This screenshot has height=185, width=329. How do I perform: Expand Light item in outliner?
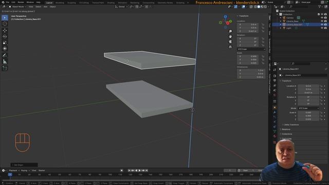point(281,28)
